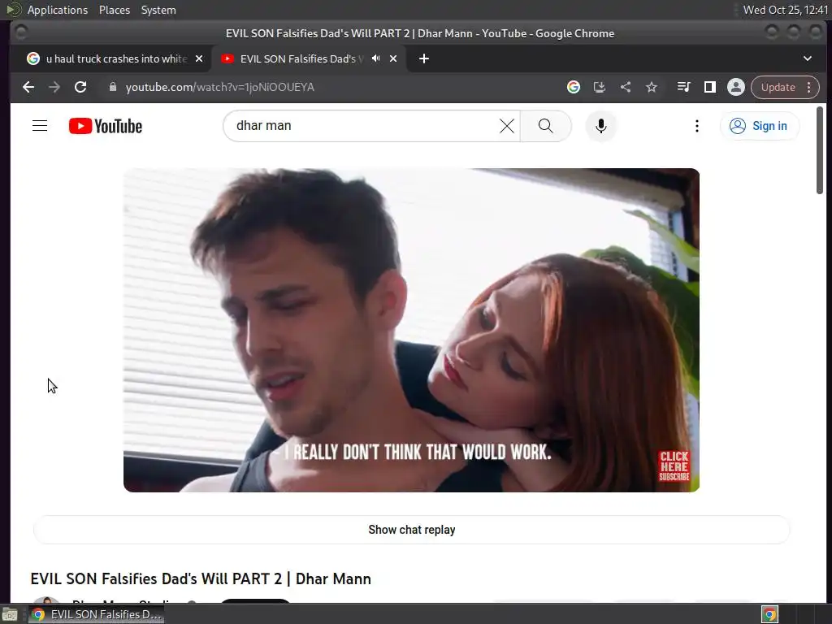Open YouTube settings three-dot menu
The width and height of the screenshot is (832, 624).
pos(696,126)
